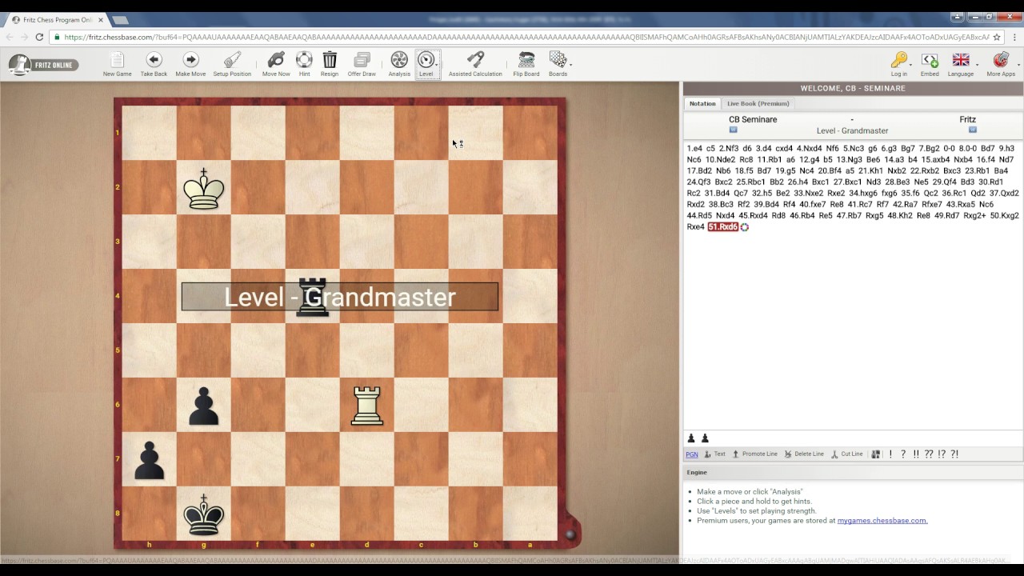The image size is (1024, 576).
Task: Jump to move 1.e4 in notation
Action: [694, 149]
